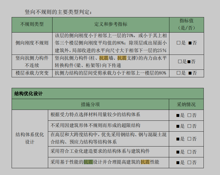
Task: Tick 否 for 不采用因建筑形体不规则 row
Action: [x=189, y=126]
